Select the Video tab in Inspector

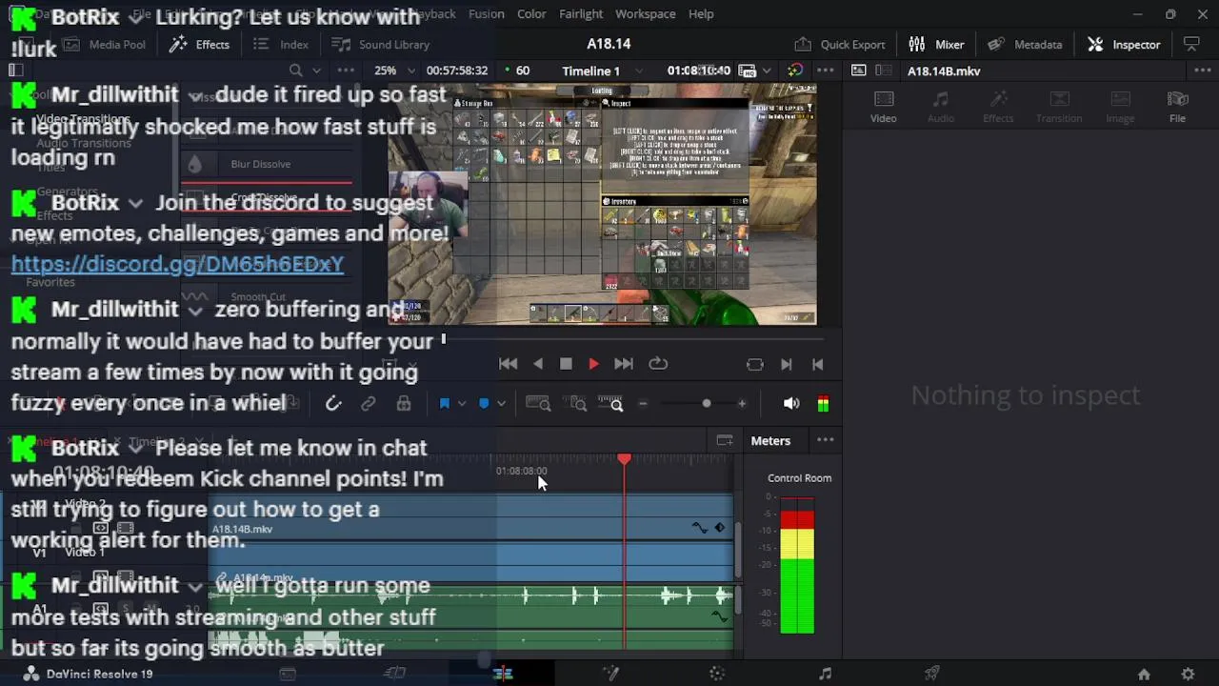point(883,107)
